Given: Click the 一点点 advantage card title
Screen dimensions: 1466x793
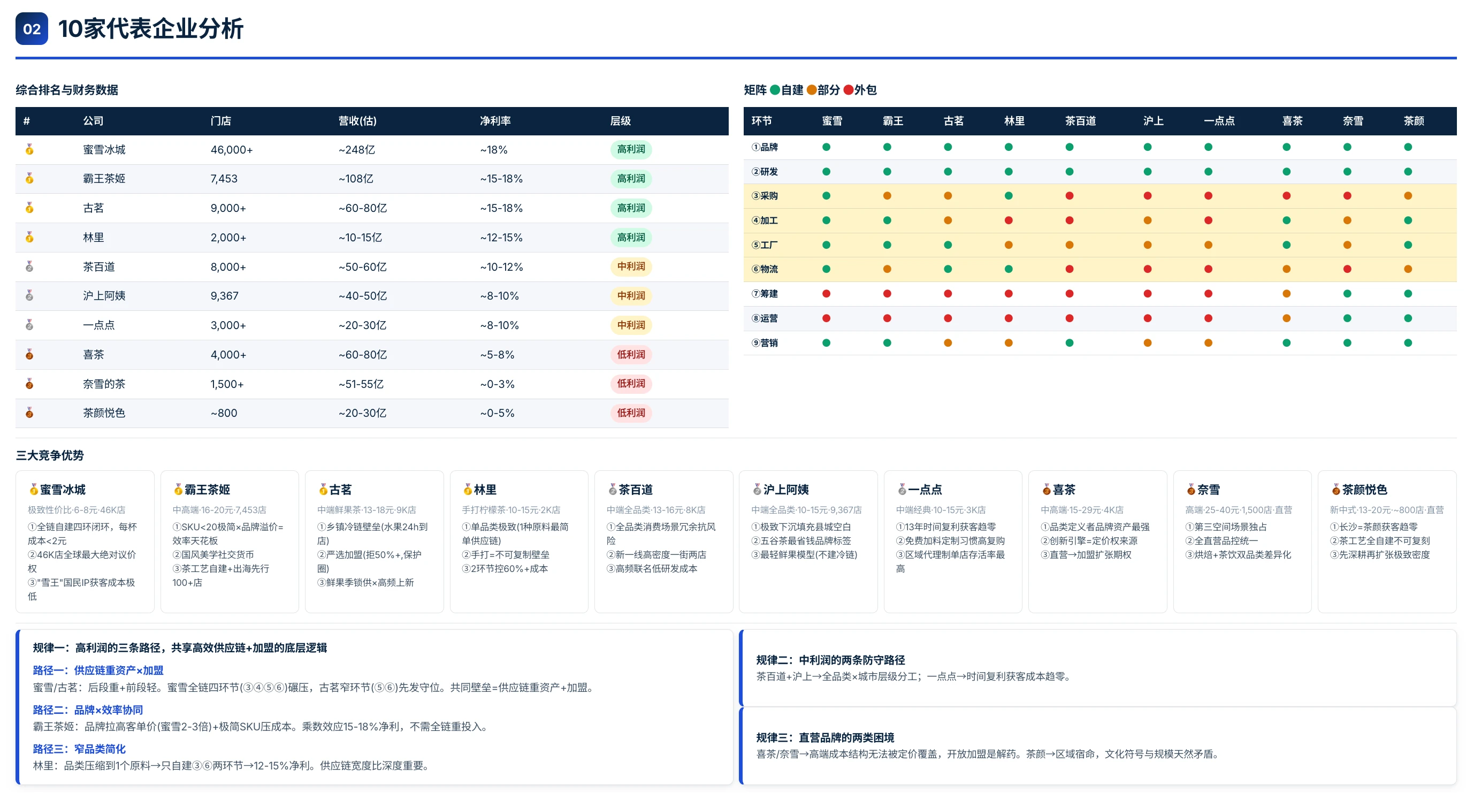Looking at the screenshot, I should (925, 490).
